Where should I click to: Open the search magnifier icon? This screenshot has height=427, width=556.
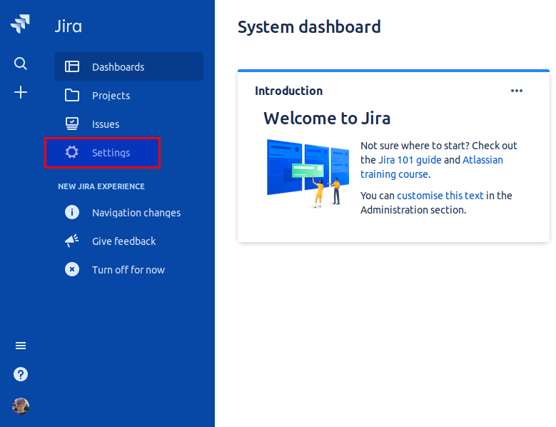(21, 64)
